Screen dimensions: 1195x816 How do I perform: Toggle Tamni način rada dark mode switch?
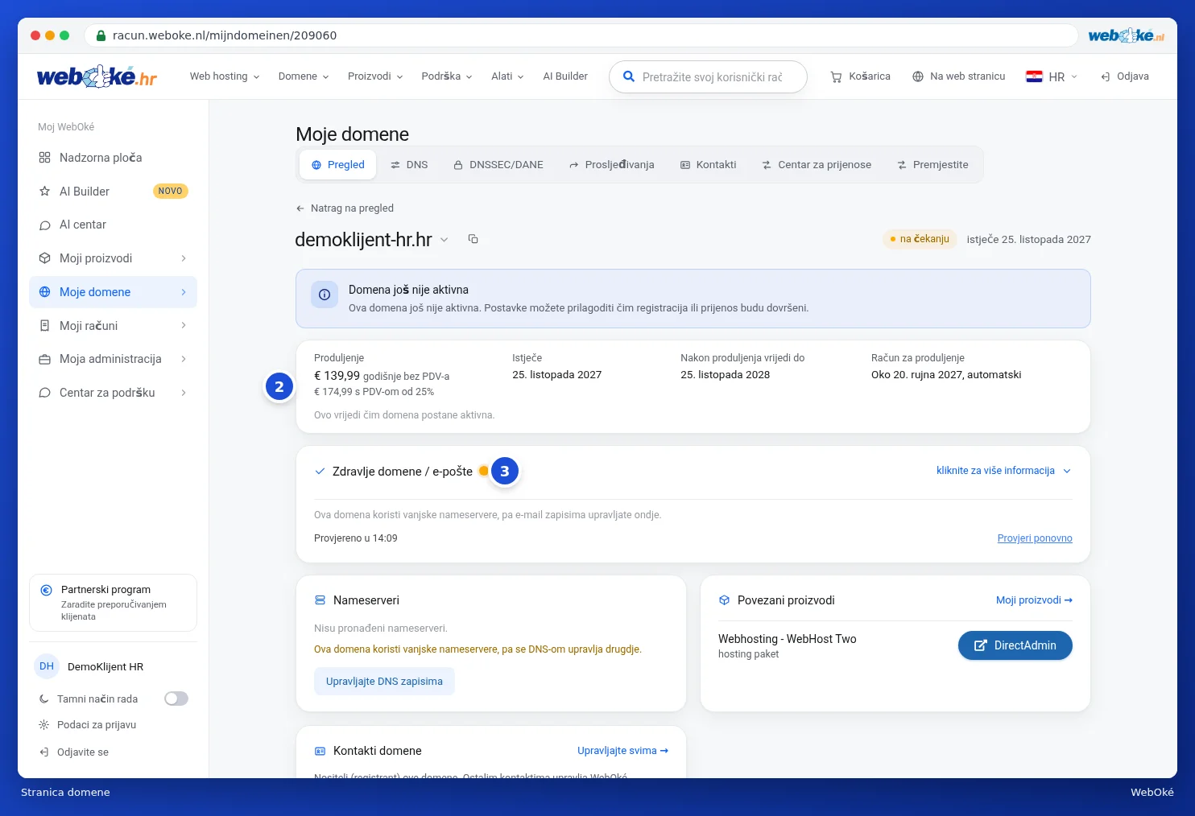click(x=176, y=699)
